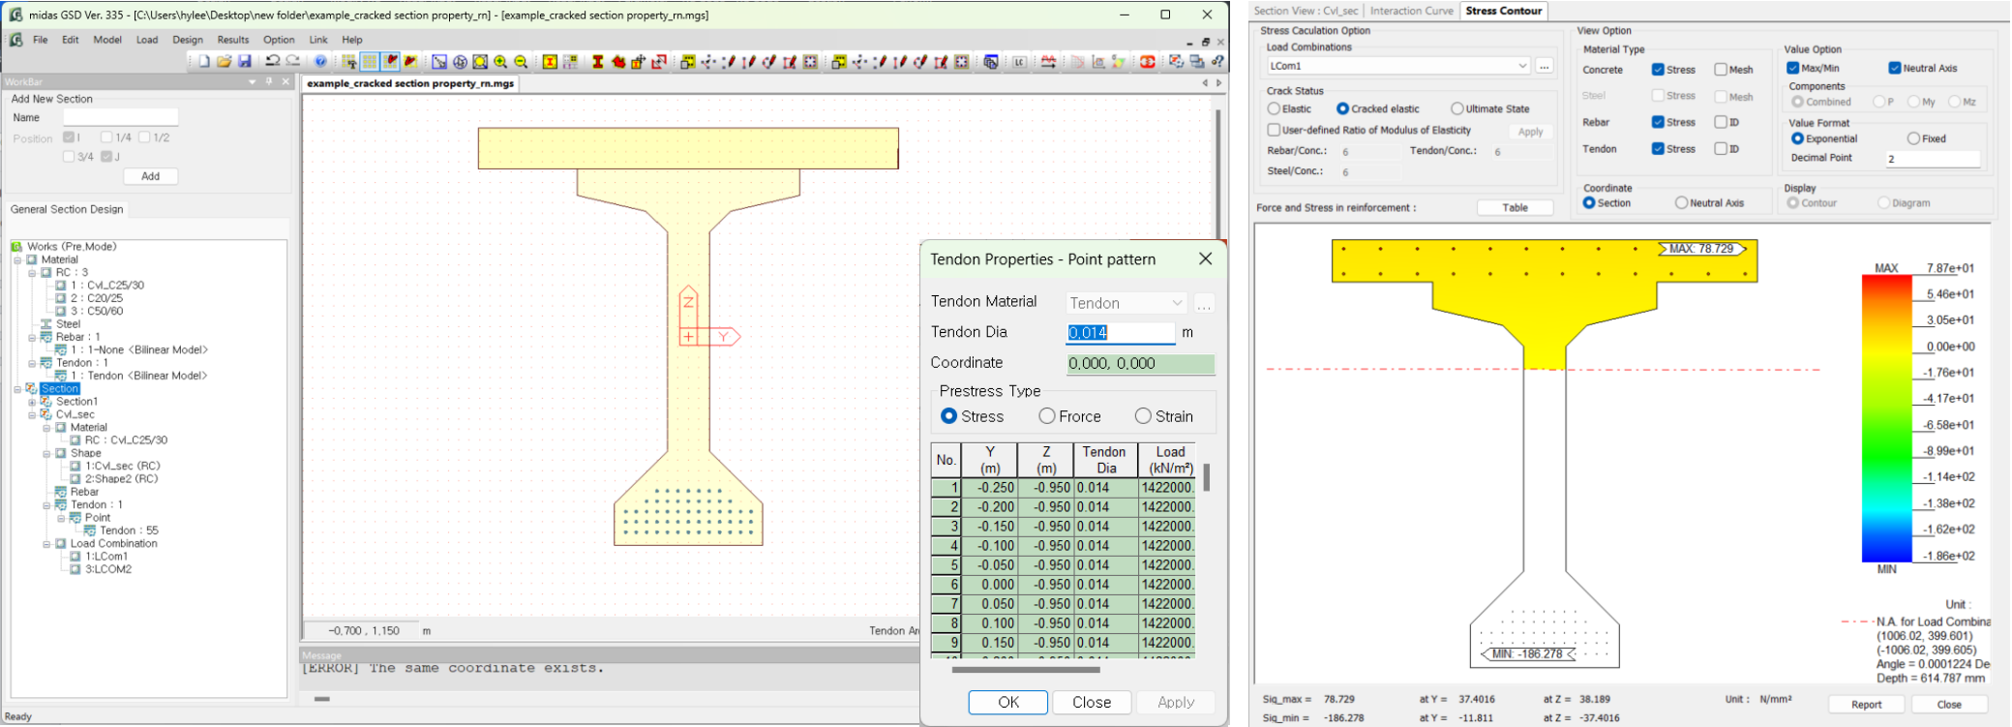This screenshot has height=727, width=2012.
Task: Click the Open file folder icon
Action: [225, 62]
